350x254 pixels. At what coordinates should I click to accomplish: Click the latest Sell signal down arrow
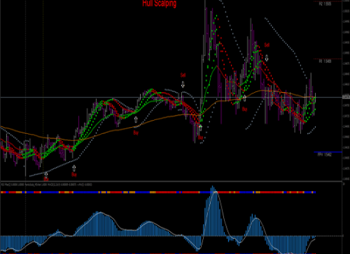point(267,58)
